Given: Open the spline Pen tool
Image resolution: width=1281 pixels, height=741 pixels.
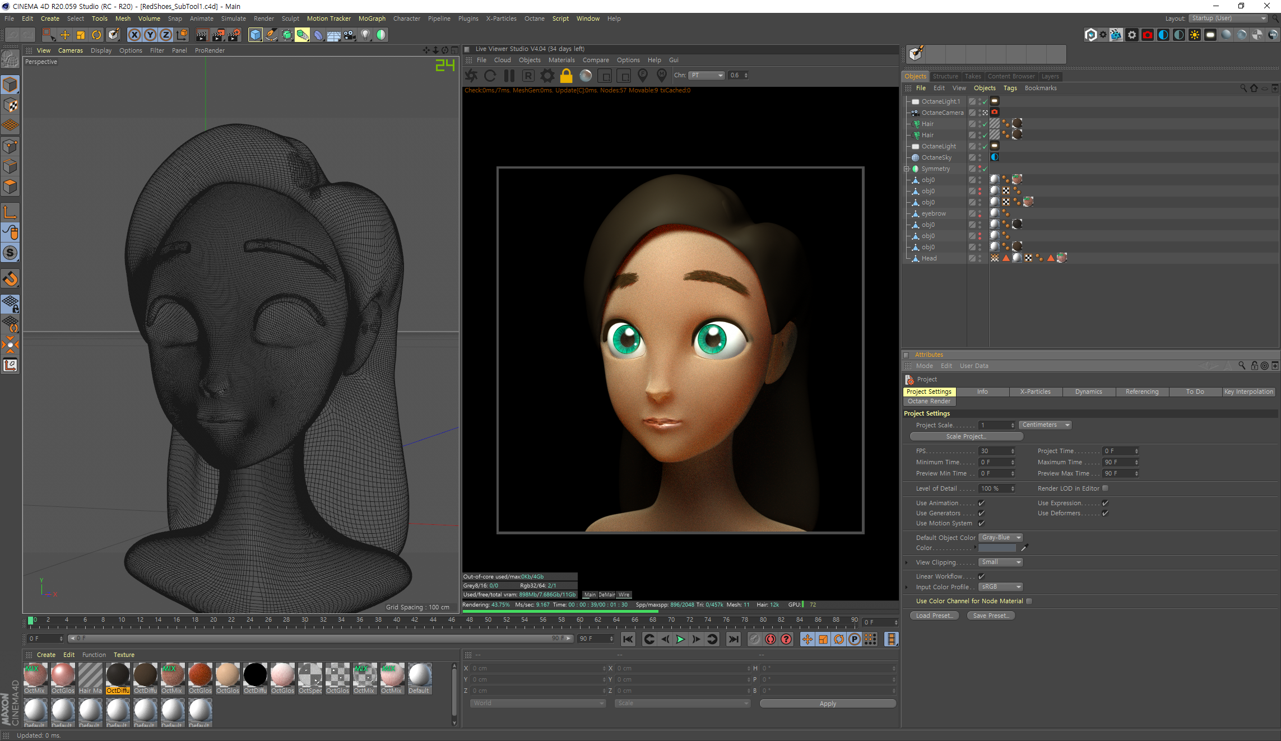Looking at the screenshot, I should pyautogui.click(x=271, y=35).
